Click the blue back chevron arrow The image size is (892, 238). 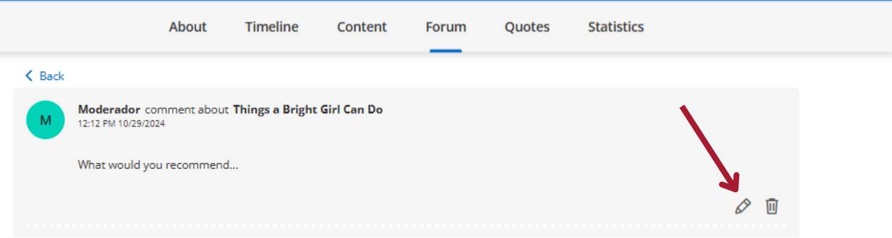pyautogui.click(x=29, y=76)
